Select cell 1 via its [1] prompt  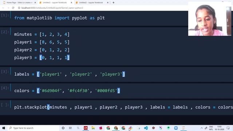coord(5,15)
